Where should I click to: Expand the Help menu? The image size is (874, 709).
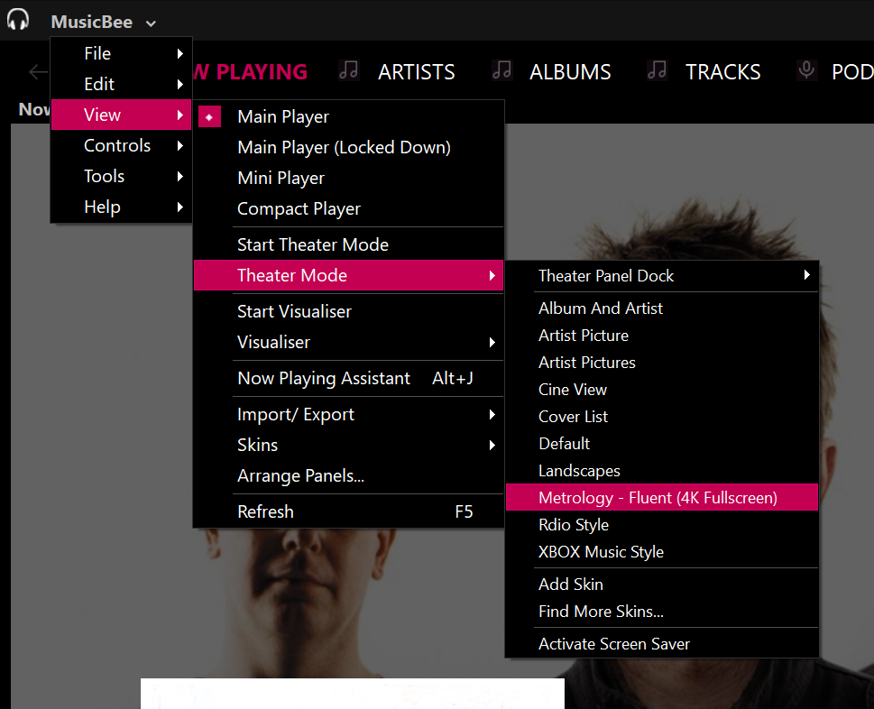pyautogui.click(x=121, y=207)
